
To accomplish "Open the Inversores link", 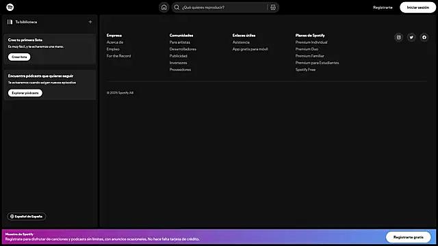I will tap(178, 63).
